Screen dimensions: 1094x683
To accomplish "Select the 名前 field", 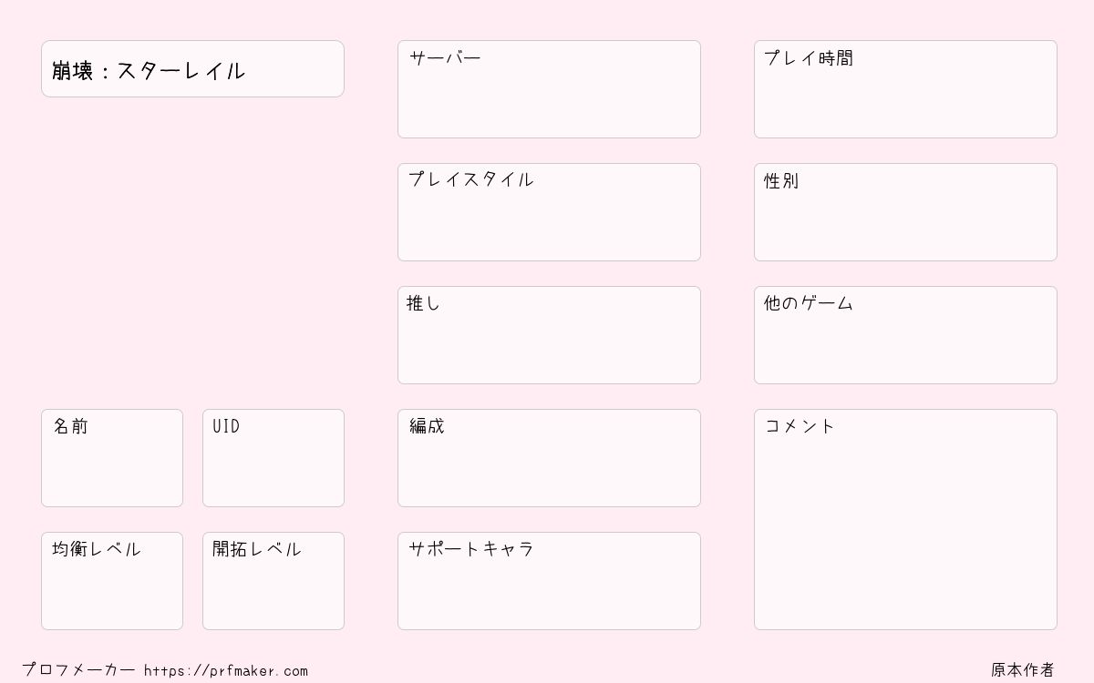I will [x=112, y=458].
